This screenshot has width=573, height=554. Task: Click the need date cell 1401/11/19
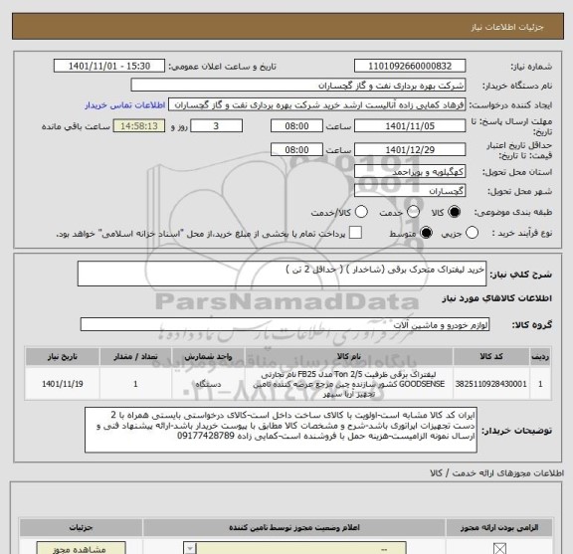click(x=62, y=384)
